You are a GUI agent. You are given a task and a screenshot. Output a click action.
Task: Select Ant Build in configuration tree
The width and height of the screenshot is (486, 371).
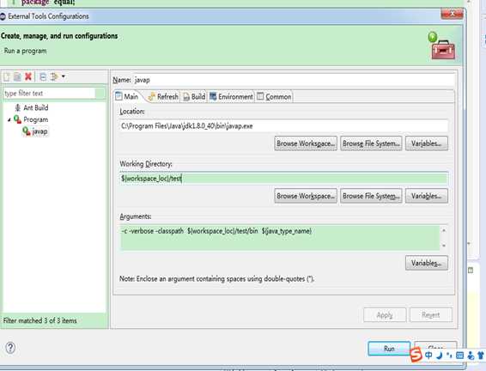[36, 107]
